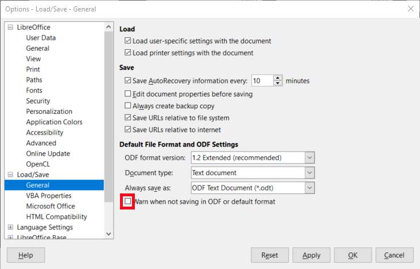Open the ODF format version dropdown
This screenshot has height=269, width=420.
(x=309, y=157)
